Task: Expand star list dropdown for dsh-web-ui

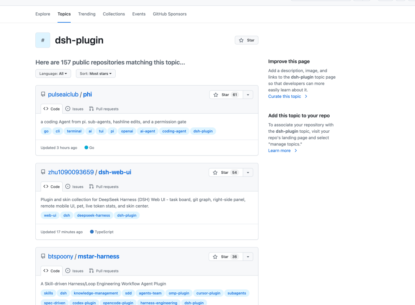Action: pyautogui.click(x=248, y=172)
